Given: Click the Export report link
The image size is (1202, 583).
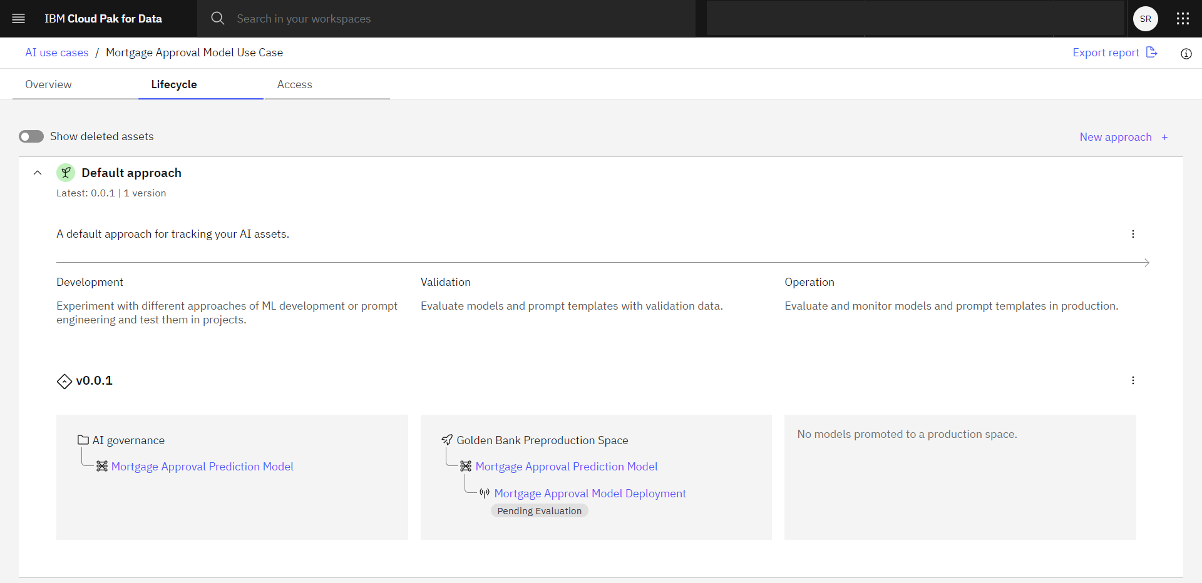Looking at the screenshot, I should 1106,53.
